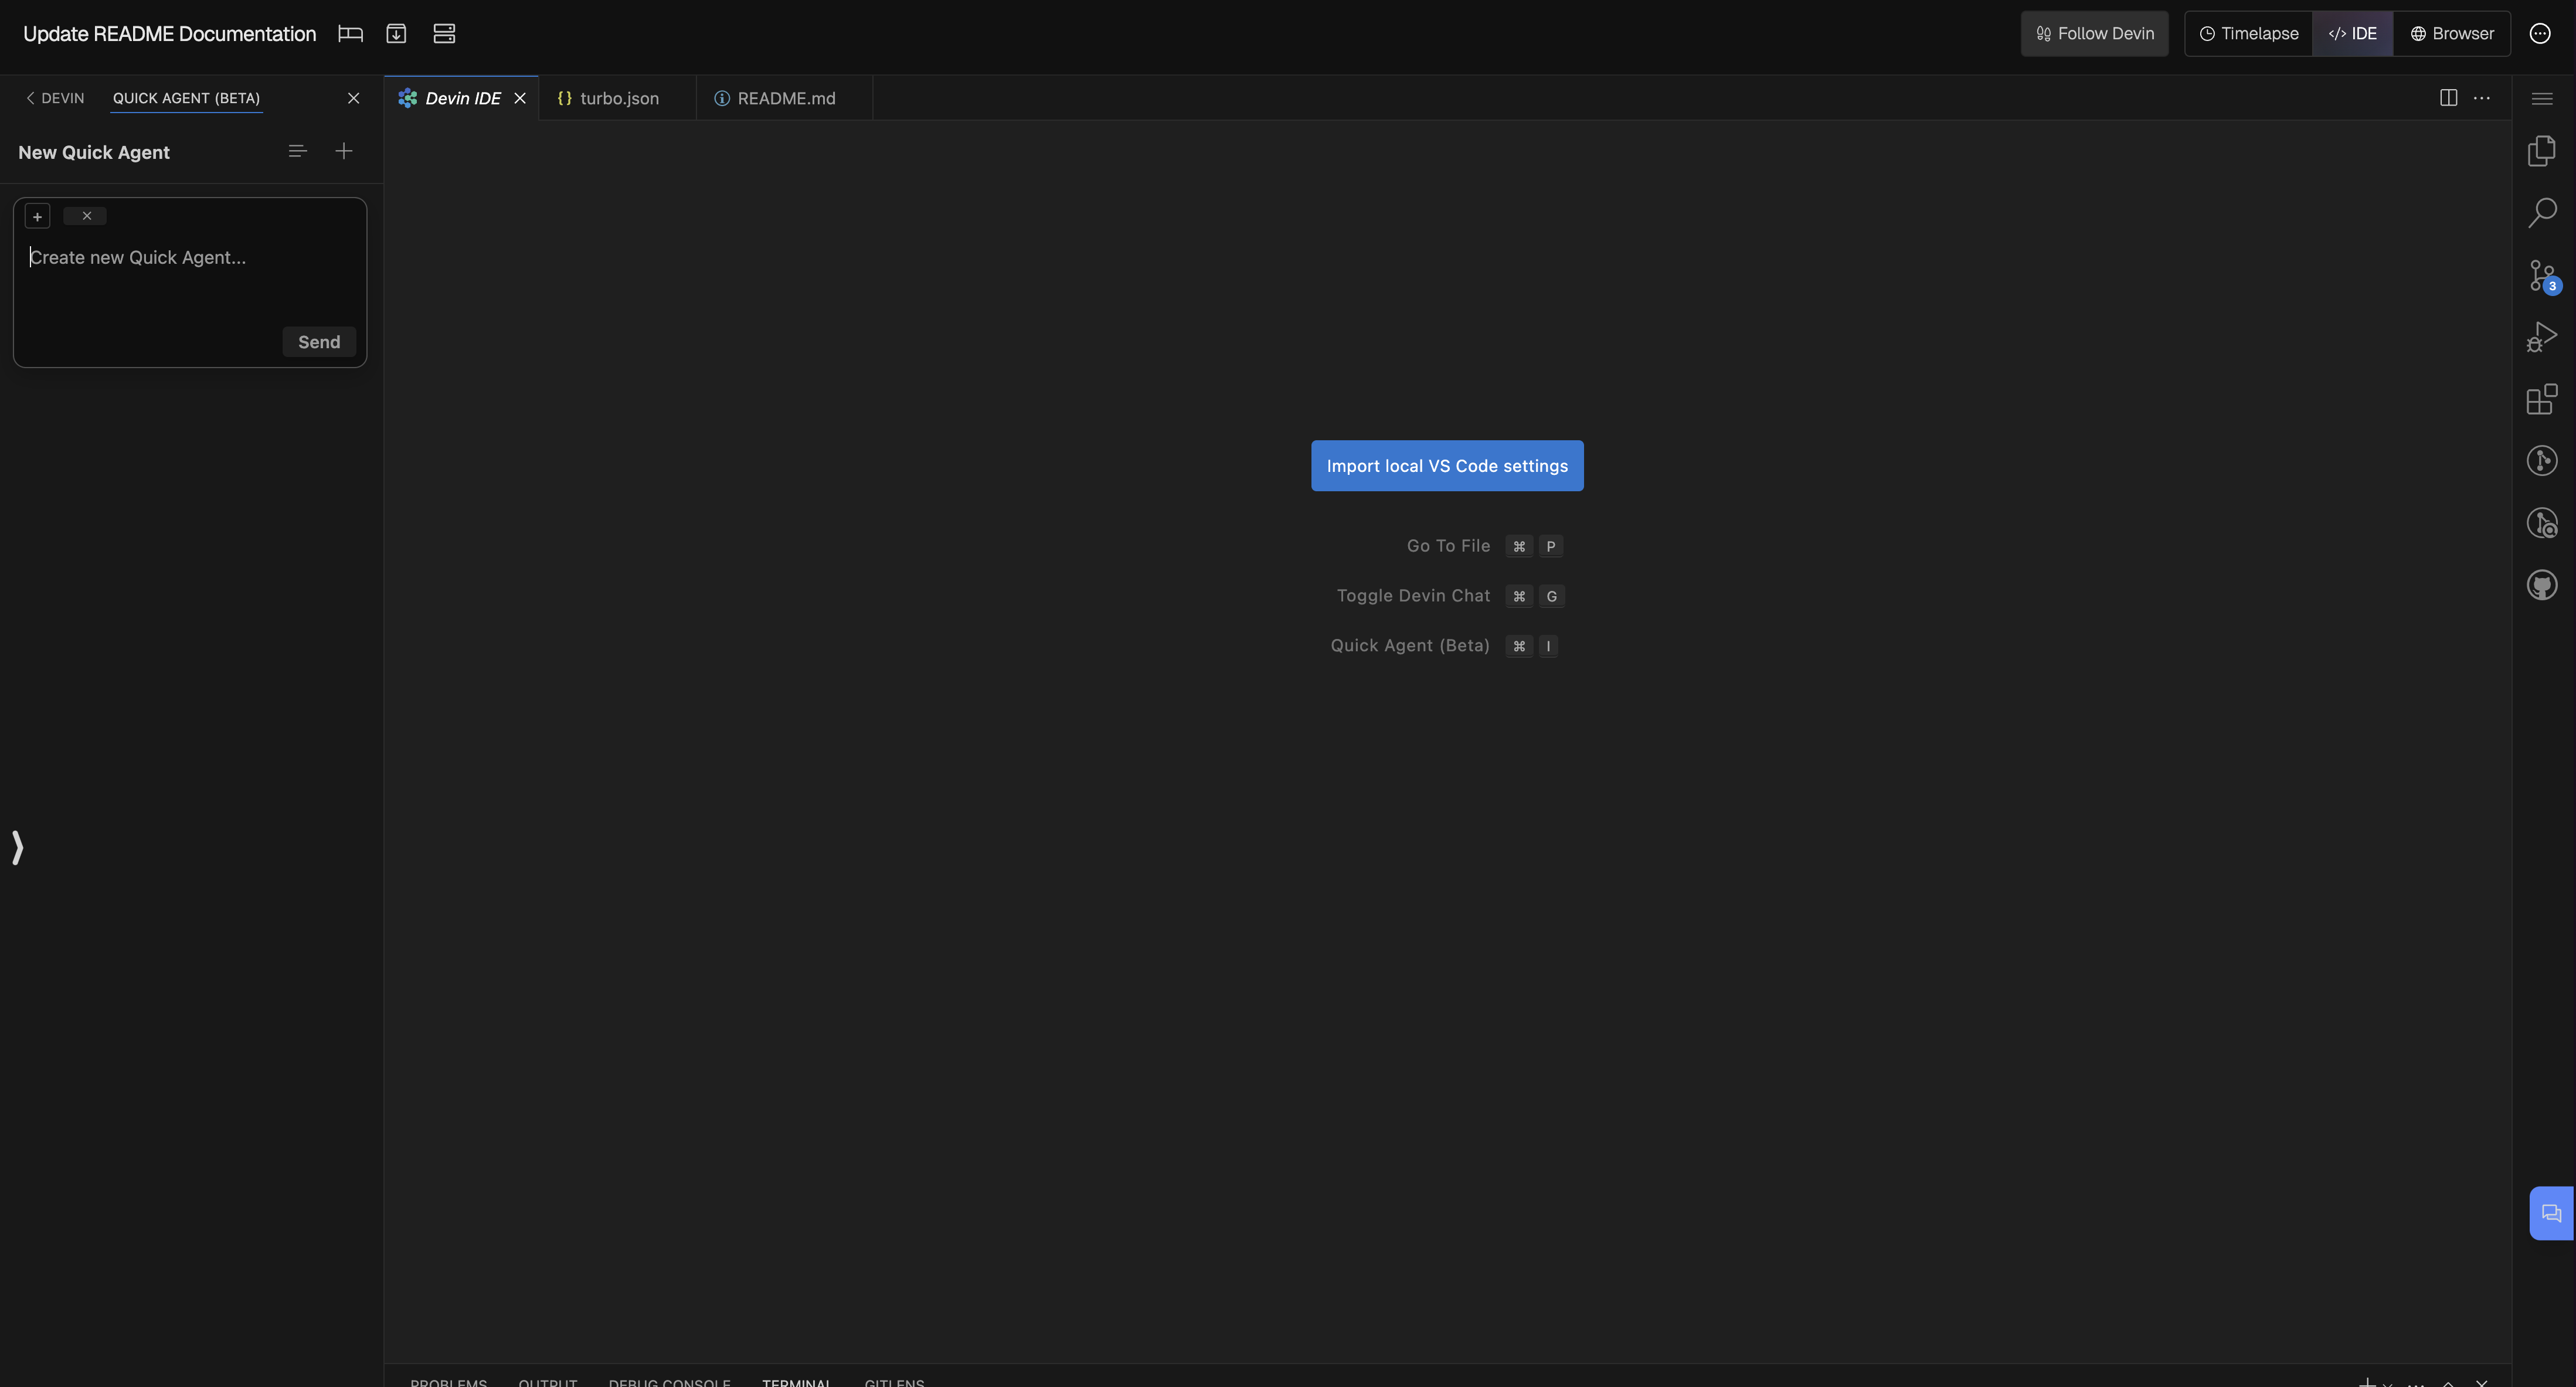The image size is (2576, 1387).
Task: Expand the collapsed left sidebar with the chevron
Action: coord(17,847)
